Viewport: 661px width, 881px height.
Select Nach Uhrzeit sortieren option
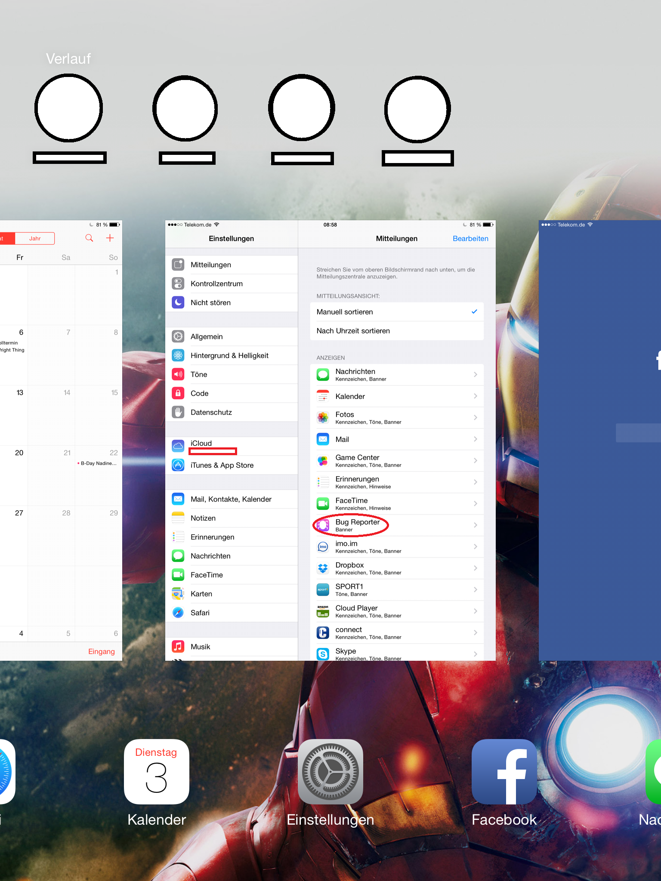click(x=397, y=331)
